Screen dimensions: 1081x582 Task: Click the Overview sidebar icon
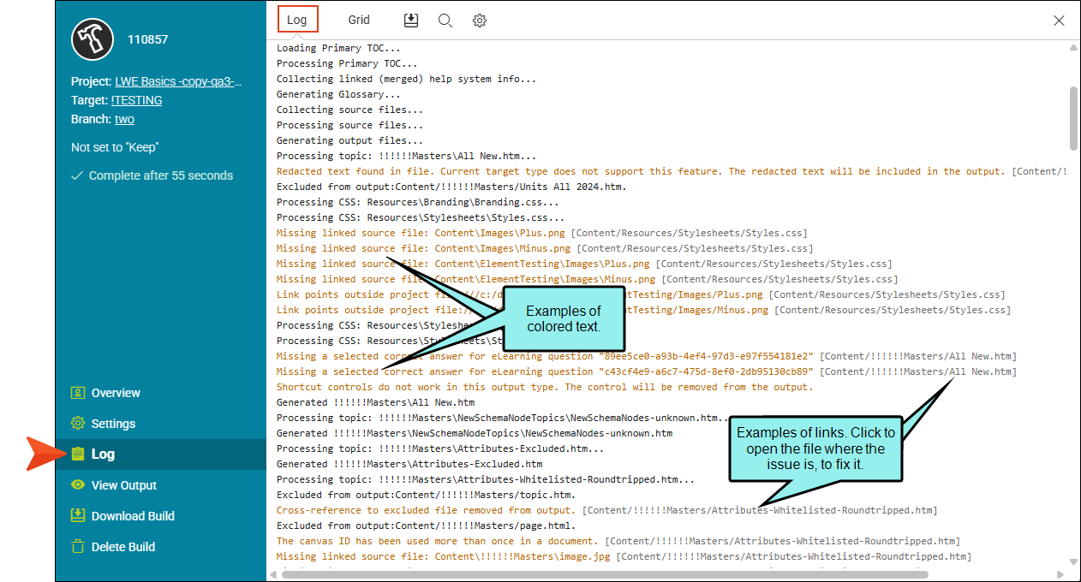click(78, 393)
